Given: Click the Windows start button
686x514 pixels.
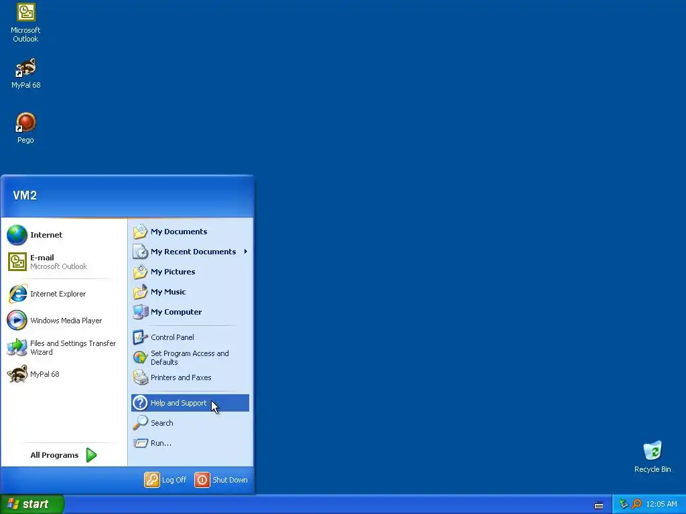Looking at the screenshot, I should click(x=32, y=504).
